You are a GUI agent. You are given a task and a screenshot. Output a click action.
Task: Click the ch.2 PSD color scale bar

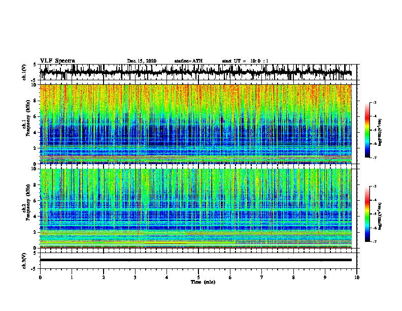[x=367, y=214]
